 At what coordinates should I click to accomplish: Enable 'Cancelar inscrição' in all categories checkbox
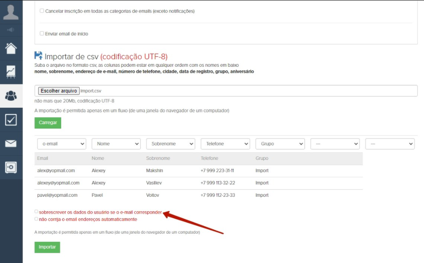coord(42,11)
